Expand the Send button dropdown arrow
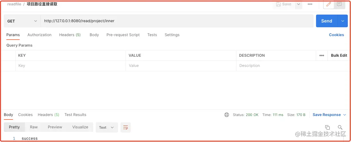The width and height of the screenshot is (351, 142). pos(343,21)
